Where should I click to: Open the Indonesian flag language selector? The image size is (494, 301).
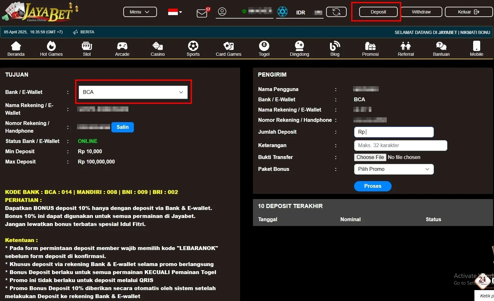pos(175,12)
